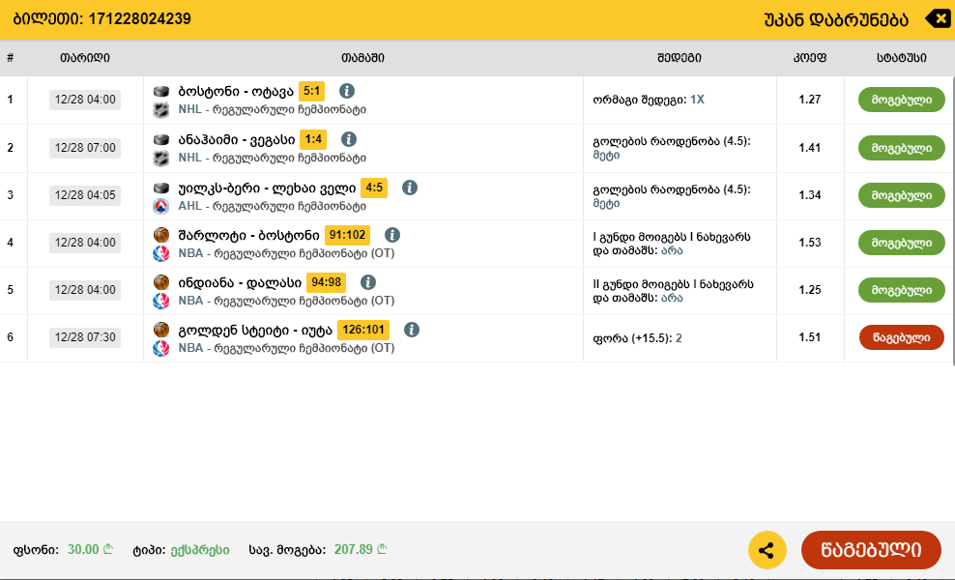
Task: Open info icon for ინდიანა - დალასი match
Action: pyautogui.click(x=368, y=282)
